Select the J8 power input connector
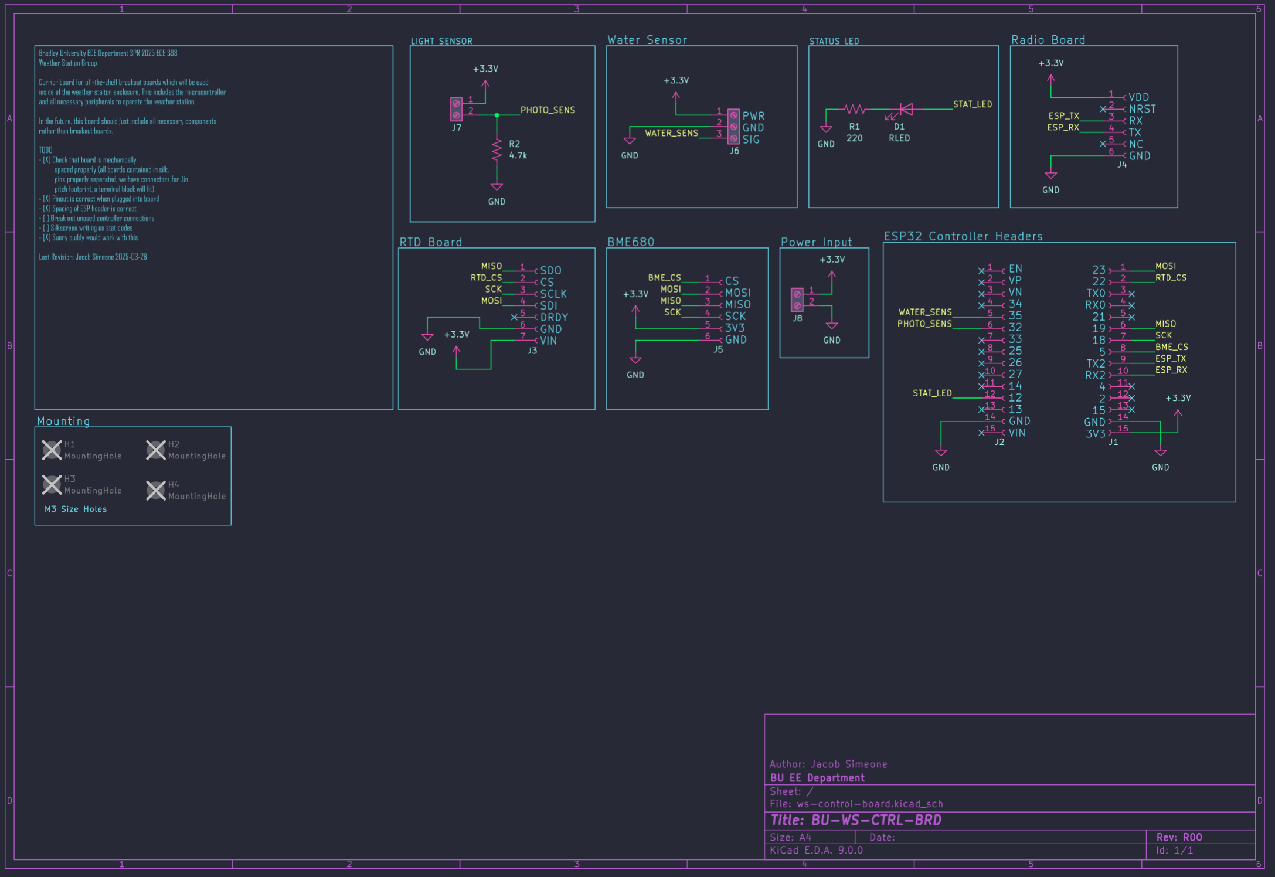 tap(797, 300)
